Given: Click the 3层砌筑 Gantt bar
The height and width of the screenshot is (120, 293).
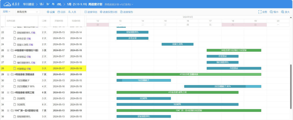Looking at the screenshot, I should (x=177, y=104).
